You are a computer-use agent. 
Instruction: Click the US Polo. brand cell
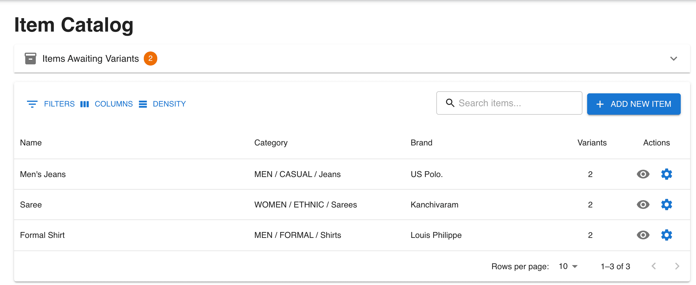pos(426,174)
